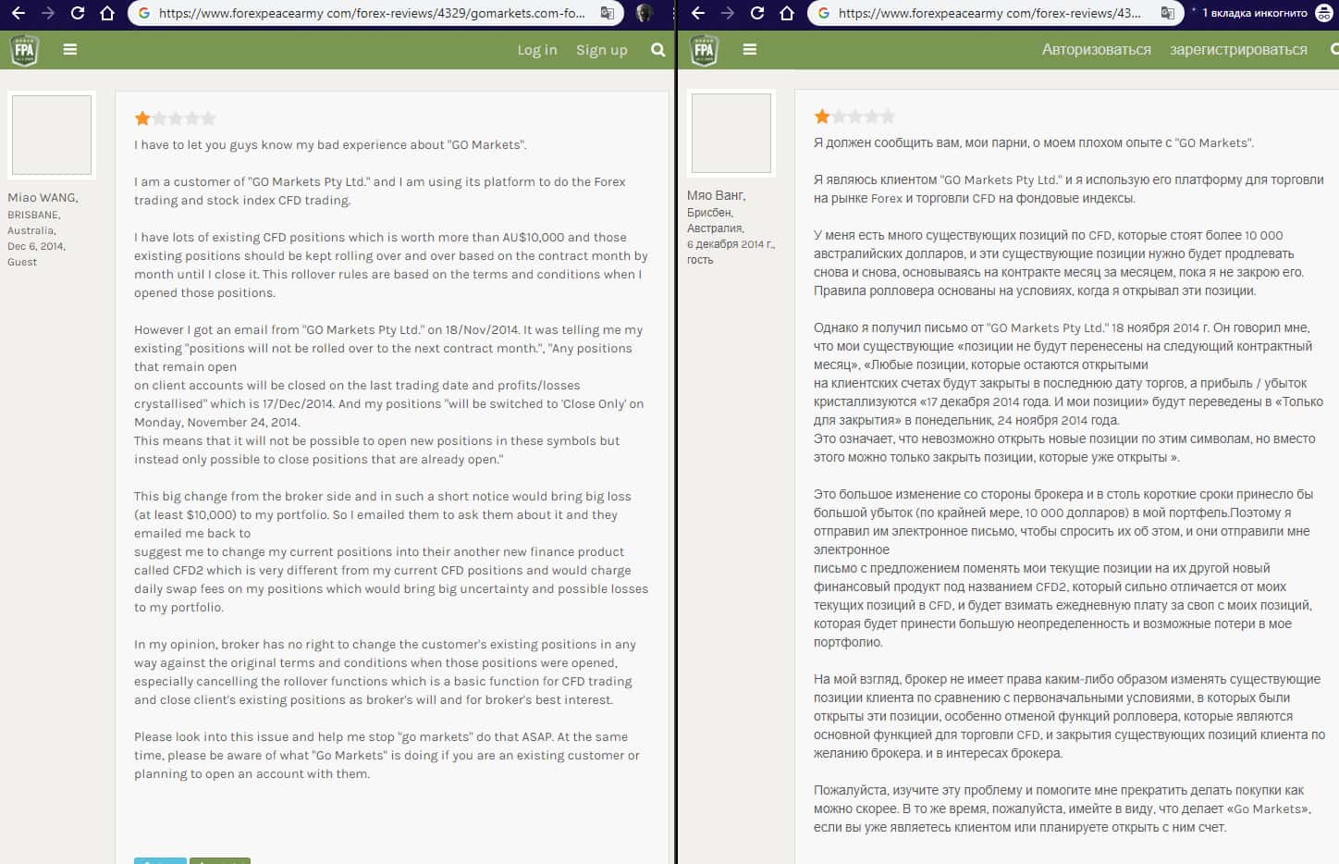Click the 'Australia,' text in left window
The width and height of the screenshot is (1339, 864).
point(31,230)
